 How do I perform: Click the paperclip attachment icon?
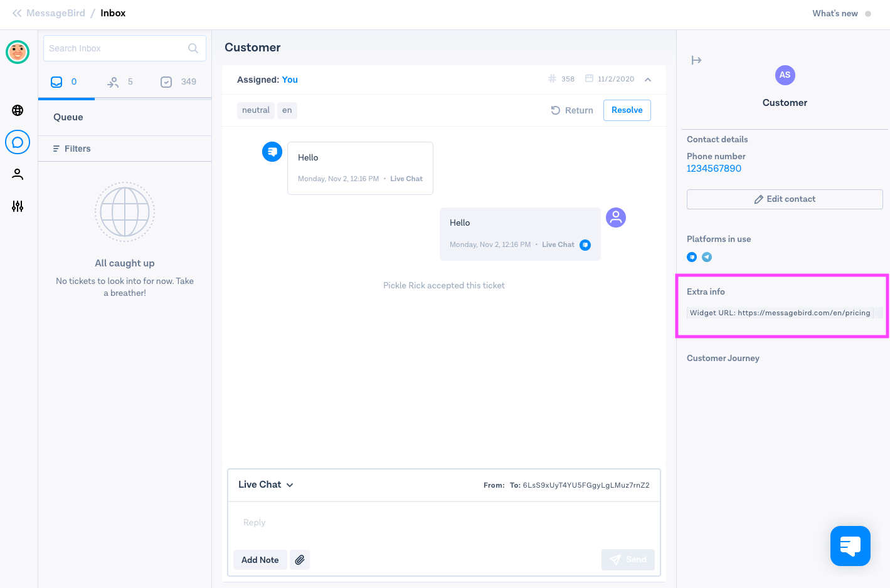point(300,560)
